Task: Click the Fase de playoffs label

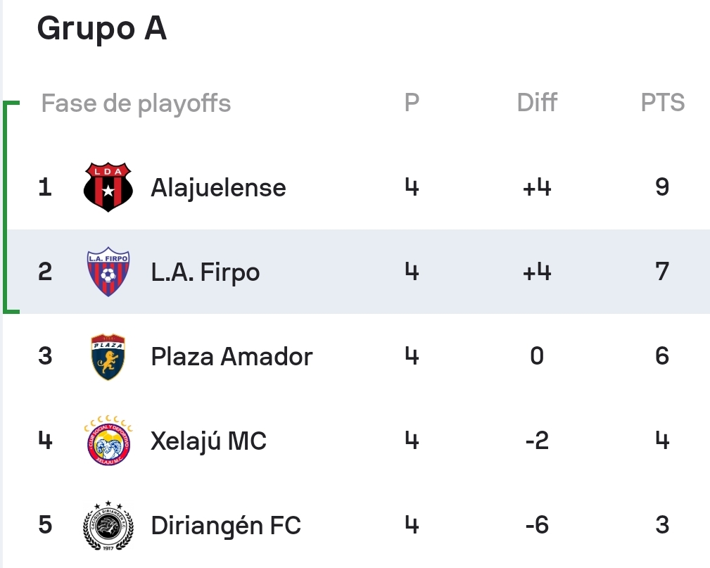Action: point(136,103)
